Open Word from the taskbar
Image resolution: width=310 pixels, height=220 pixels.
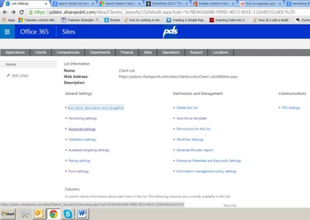82,214
